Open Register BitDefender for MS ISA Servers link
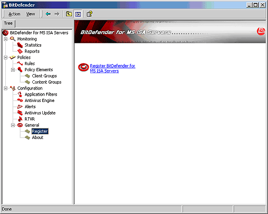Viewport: 268px width, 214px height. click(112, 68)
